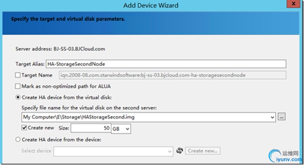This screenshot has width=304, height=165.
Task: Expand the virtual disk file name dropdown arrow
Action: point(273,117)
